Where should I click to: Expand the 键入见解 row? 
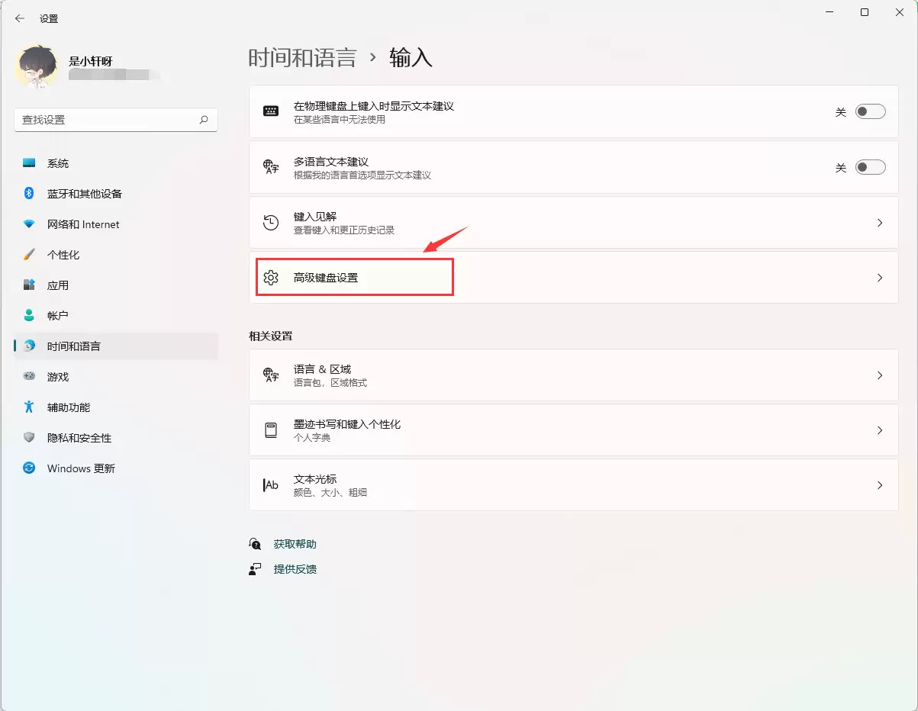tap(879, 222)
